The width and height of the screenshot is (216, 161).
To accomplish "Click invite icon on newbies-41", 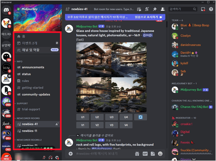I will click(57, 124).
